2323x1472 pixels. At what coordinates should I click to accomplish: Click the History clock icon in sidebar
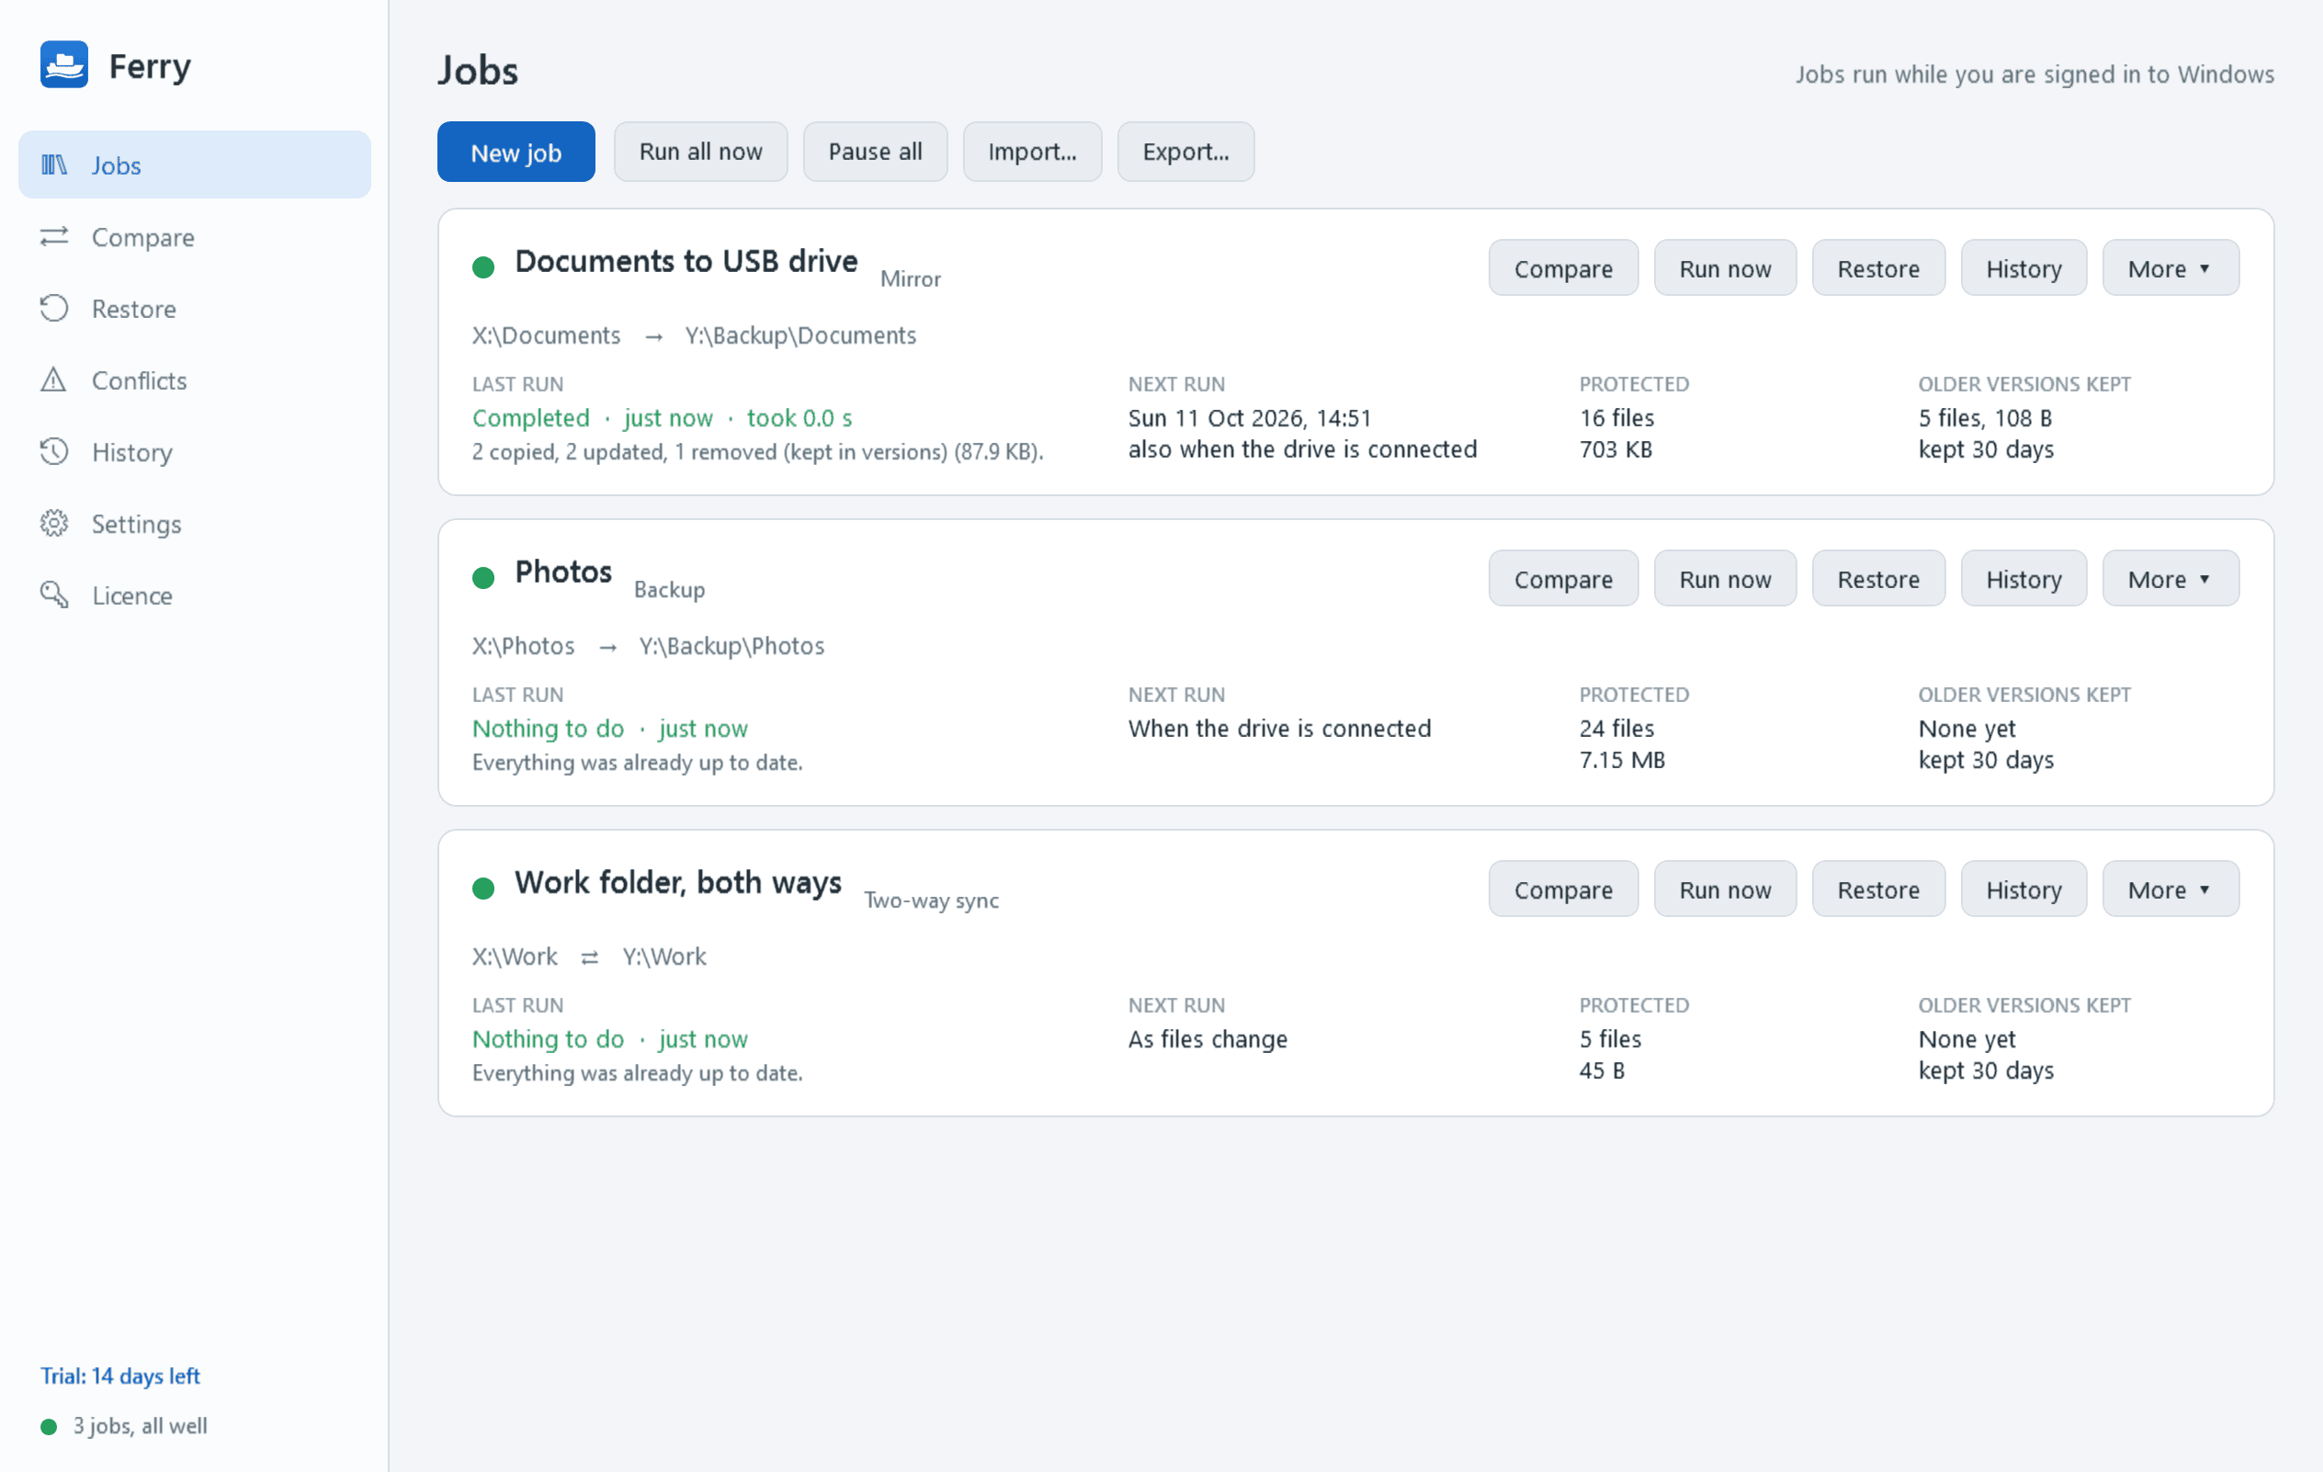(x=54, y=451)
